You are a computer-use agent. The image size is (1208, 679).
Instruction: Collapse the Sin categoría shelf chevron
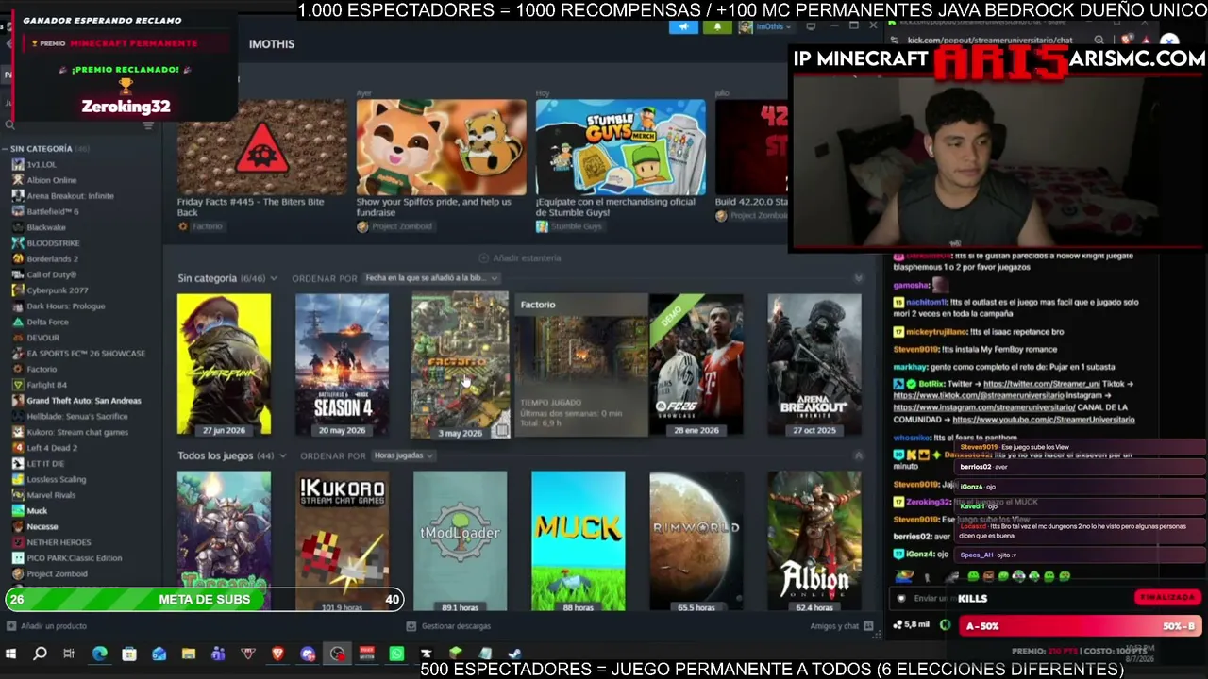point(858,278)
